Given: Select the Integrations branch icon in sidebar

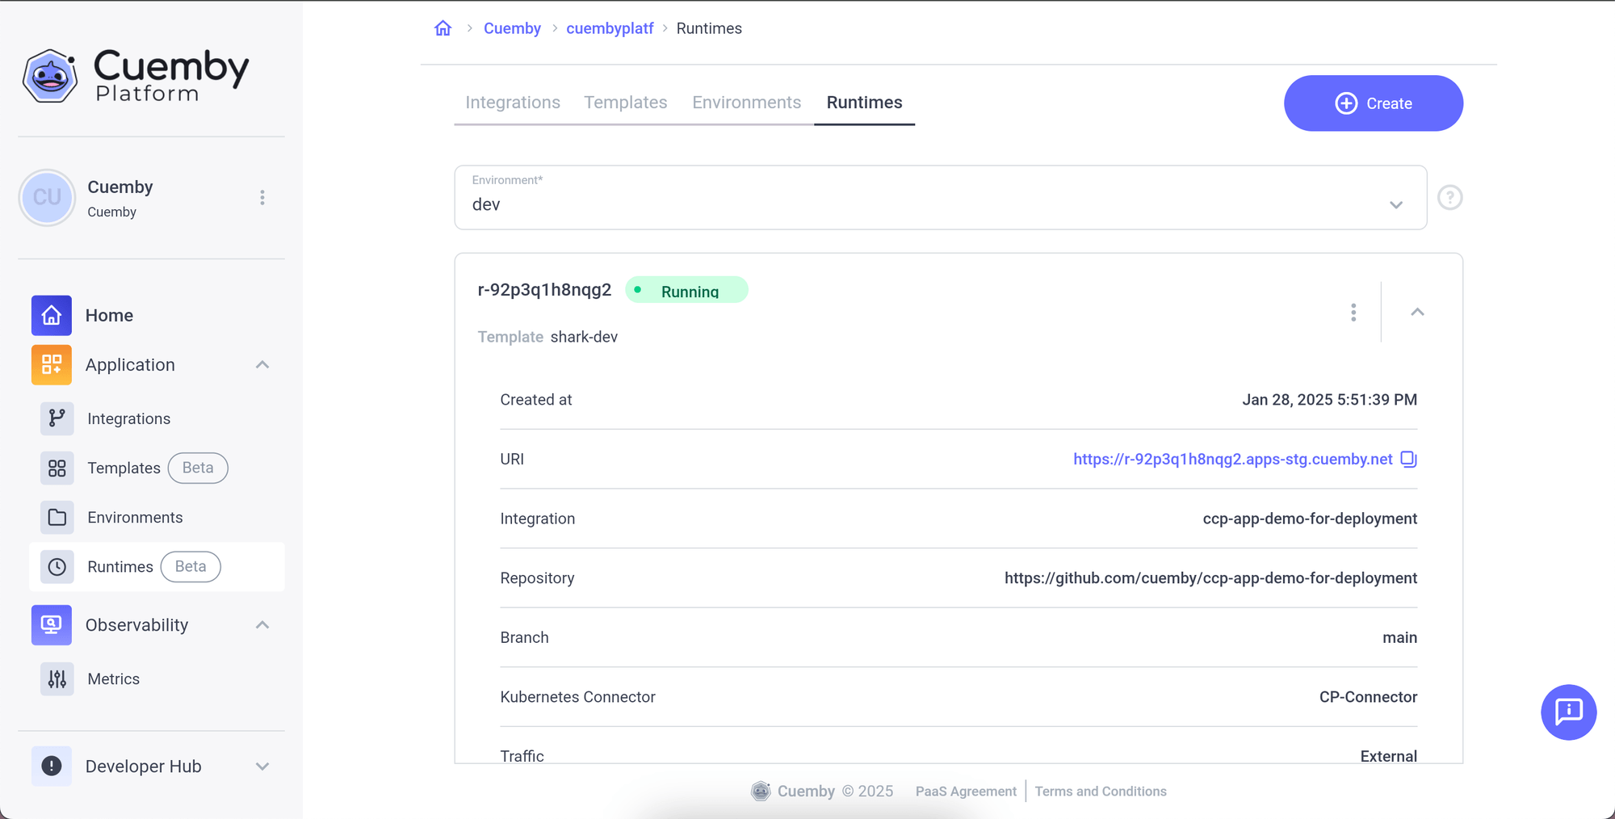Looking at the screenshot, I should [57, 418].
